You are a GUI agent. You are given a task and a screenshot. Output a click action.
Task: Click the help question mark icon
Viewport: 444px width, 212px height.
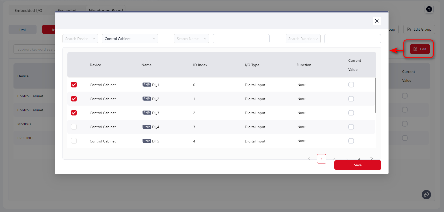tap(429, 9)
